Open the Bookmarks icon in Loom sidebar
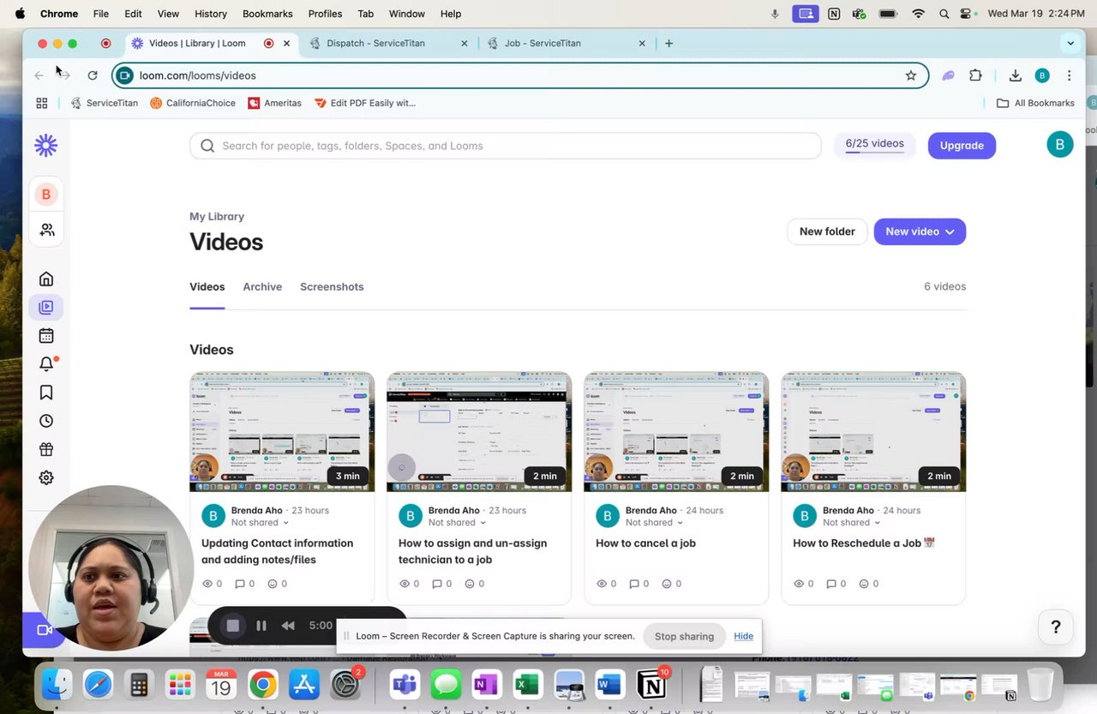 click(x=46, y=393)
